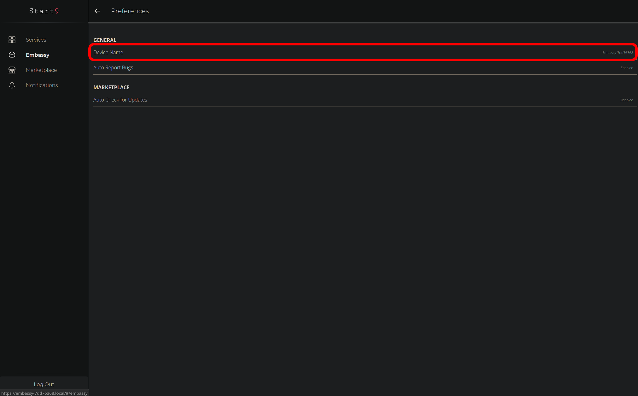Toggle Auto Check for Updates
Viewport: 638px width, 396px height.
120,100
